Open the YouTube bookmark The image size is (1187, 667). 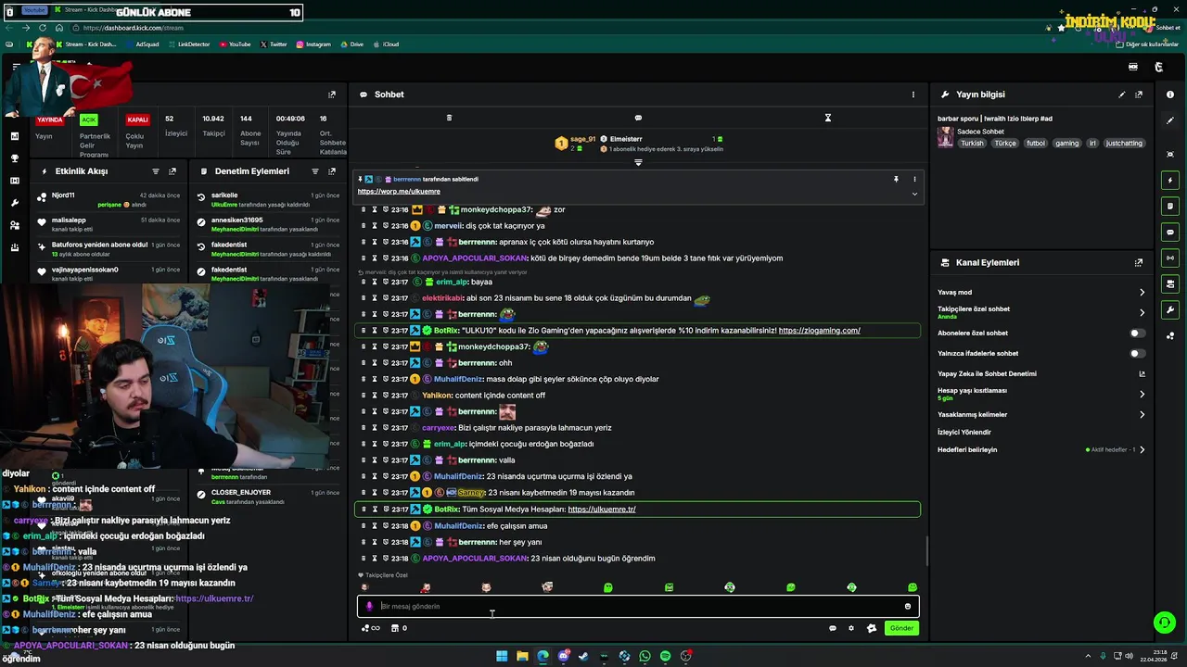tap(235, 44)
